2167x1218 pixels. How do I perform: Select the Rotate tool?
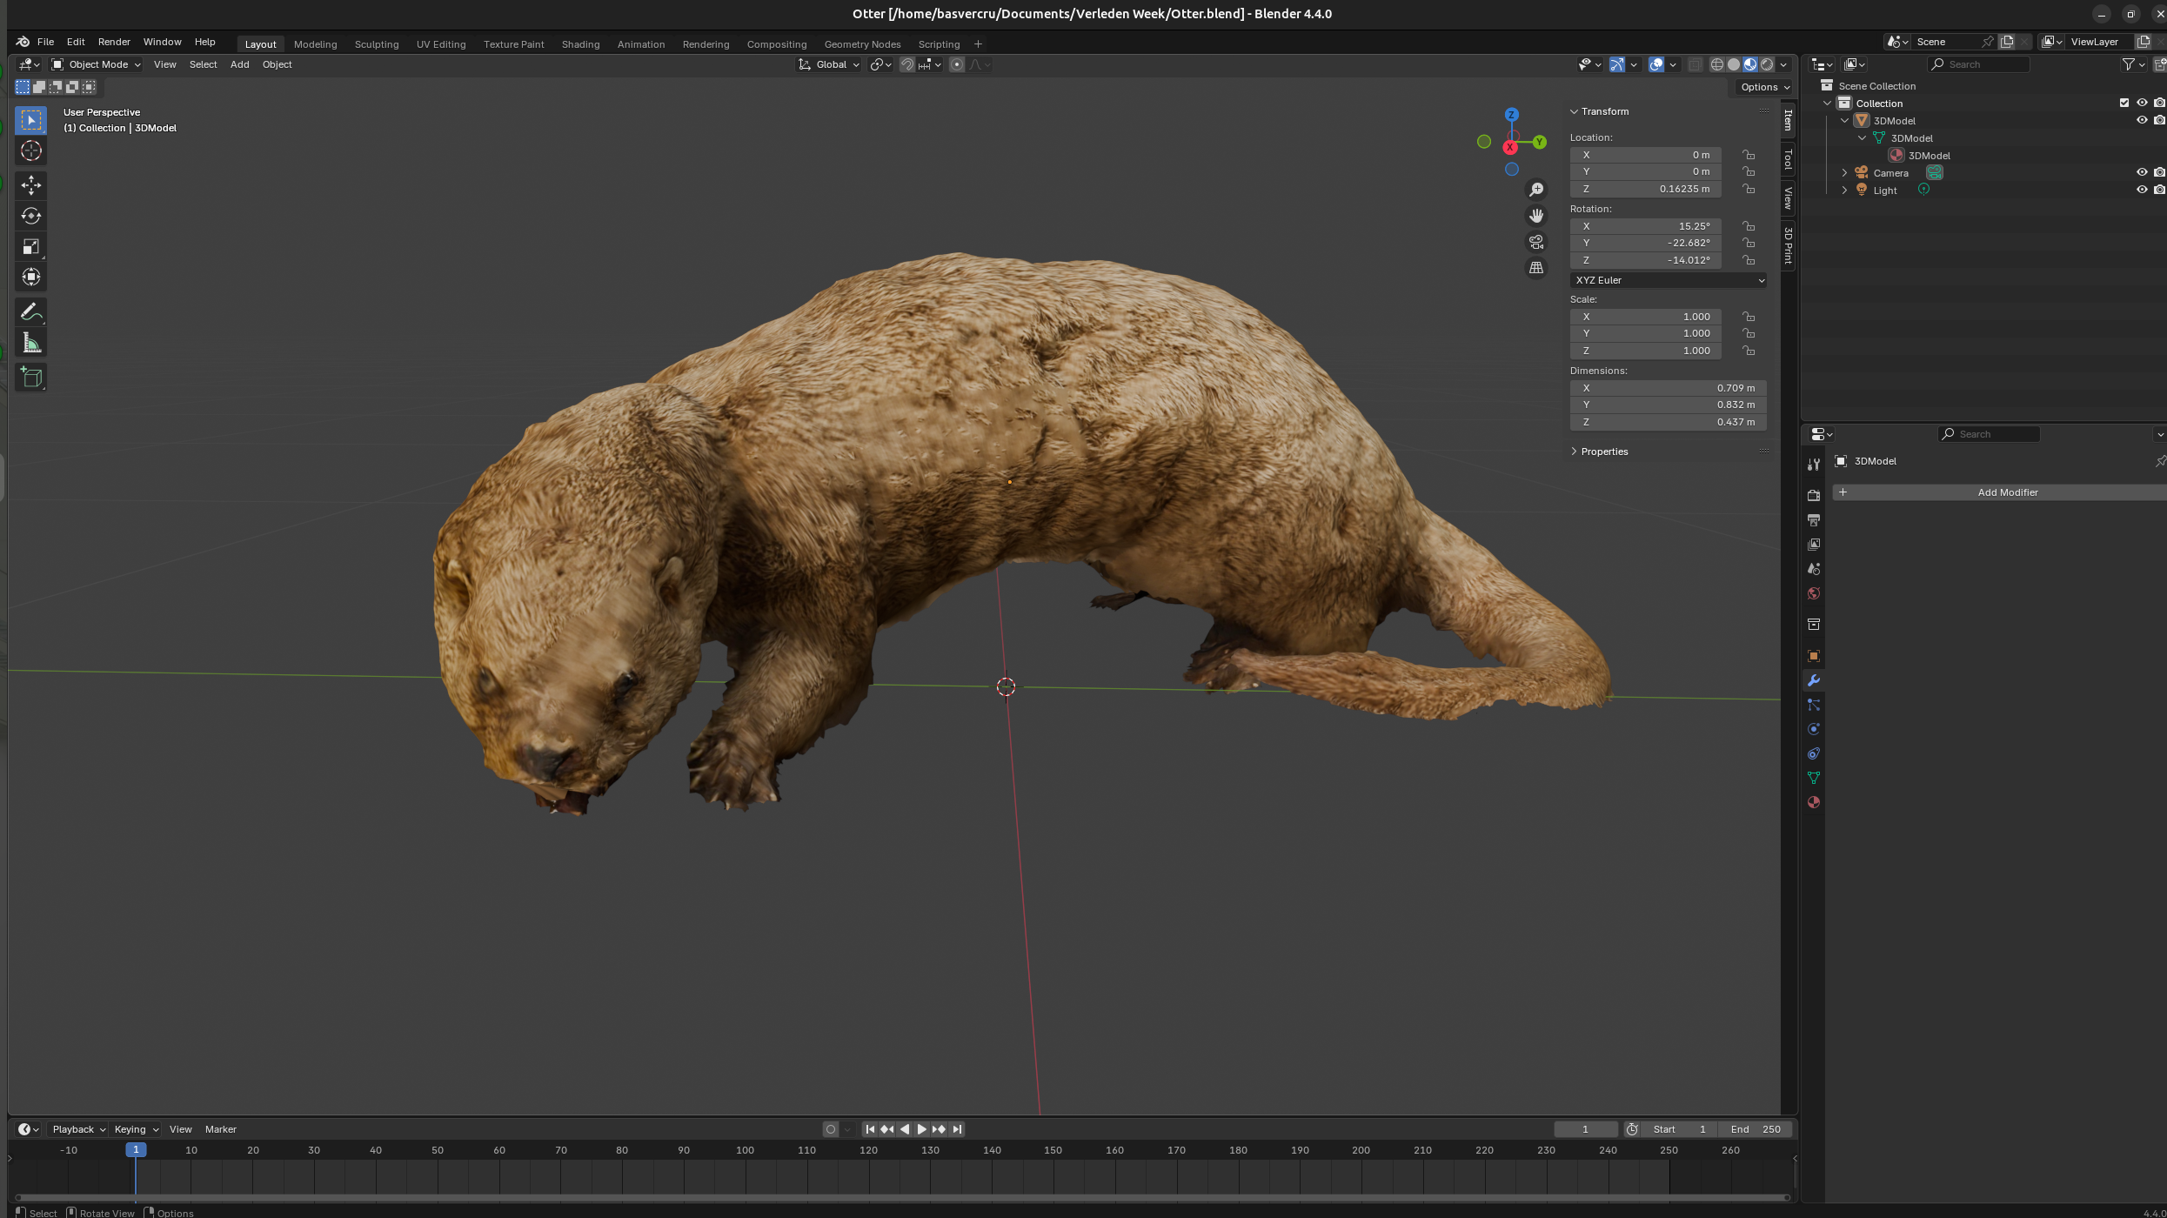pyautogui.click(x=31, y=216)
